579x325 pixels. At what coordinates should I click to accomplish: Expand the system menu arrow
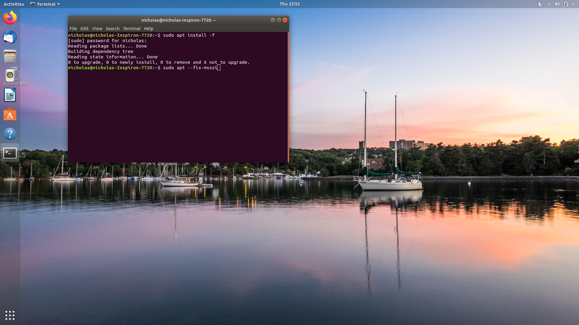[573, 4]
